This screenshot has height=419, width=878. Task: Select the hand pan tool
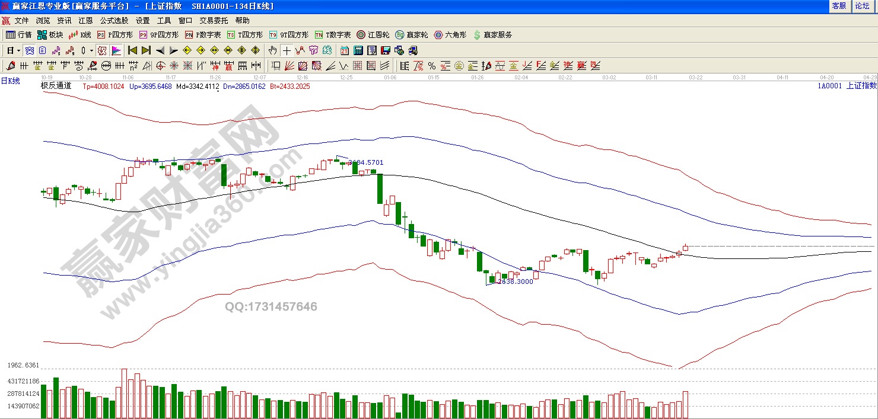[272, 50]
